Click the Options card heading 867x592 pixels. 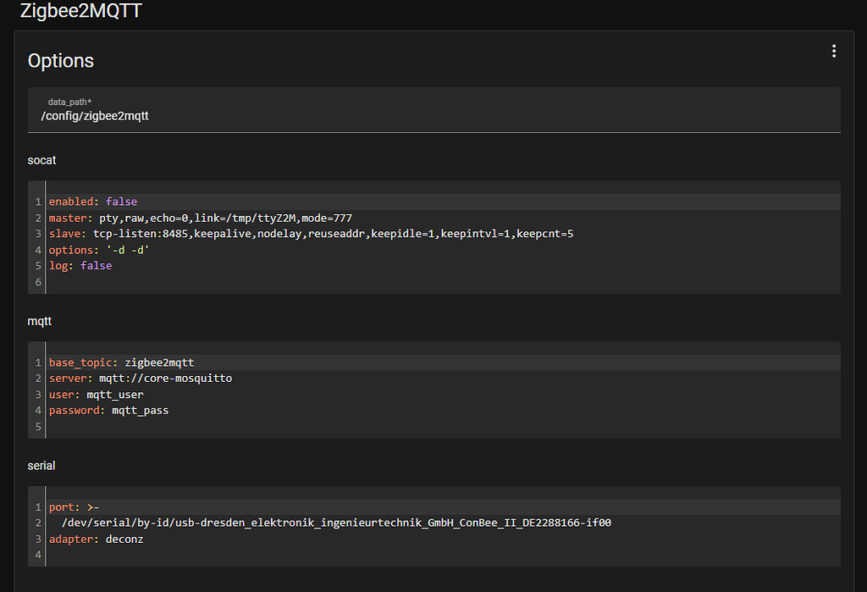click(x=61, y=61)
